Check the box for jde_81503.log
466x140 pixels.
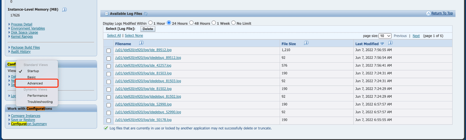point(109,74)
